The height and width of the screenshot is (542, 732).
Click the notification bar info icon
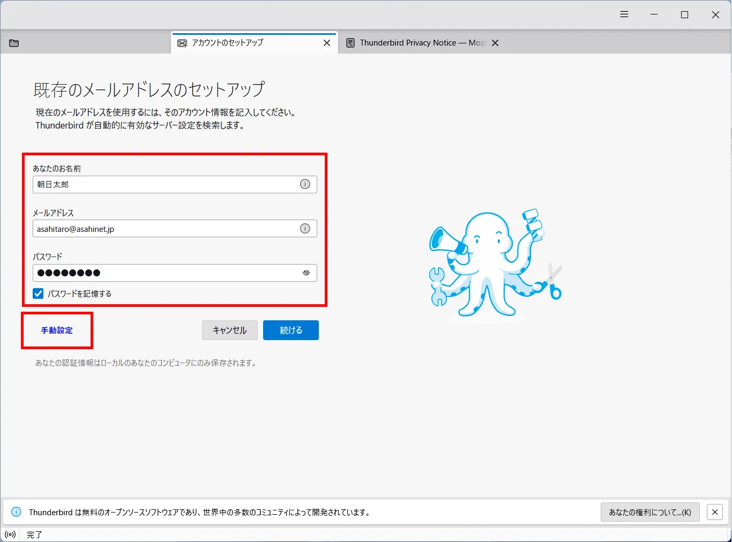[x=17, y=512]
